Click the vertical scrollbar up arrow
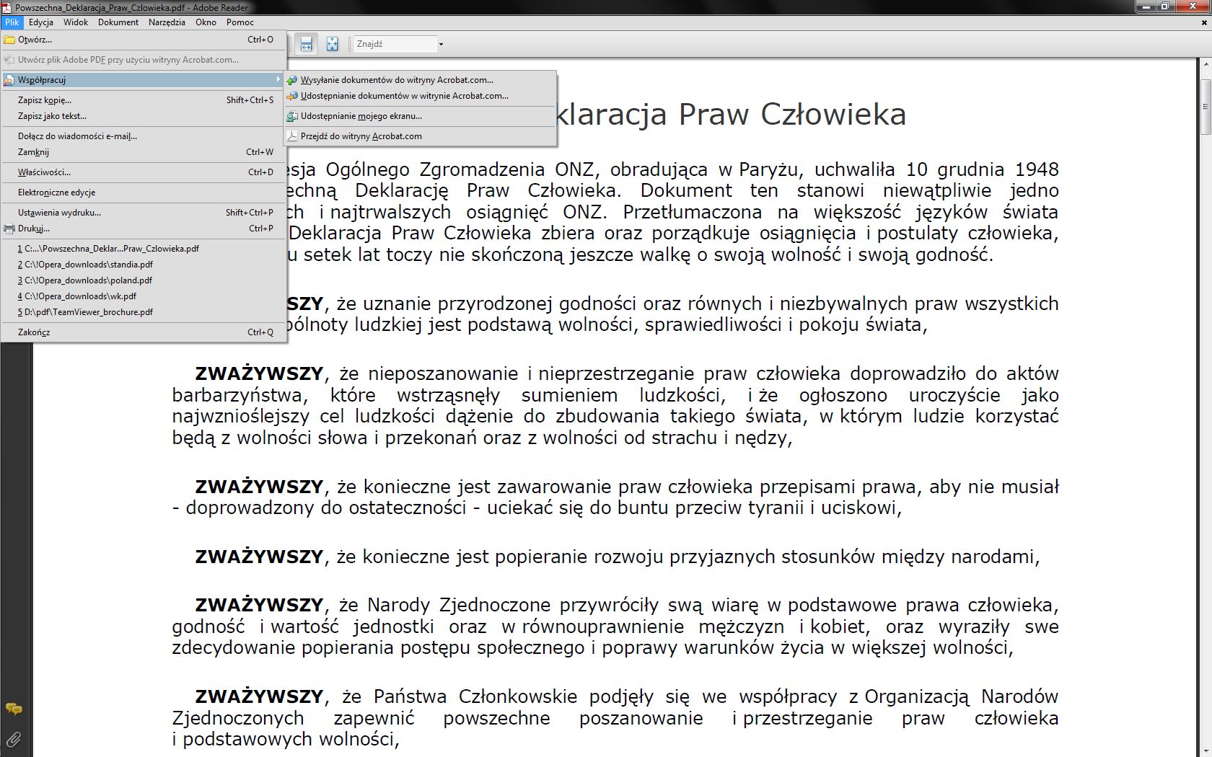1212x757 pixels. pyautogui.click(x=1206, y=65)
